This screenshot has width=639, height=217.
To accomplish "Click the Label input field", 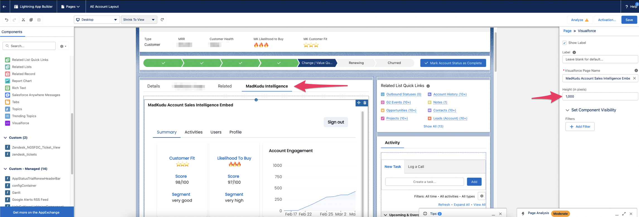I will [600, 59].
